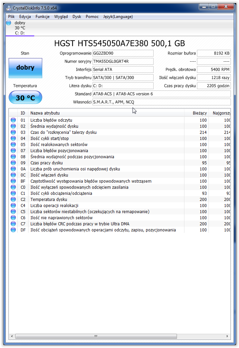This screenshot has width=239, height=348.
Task: Click the Interfejs field showing Serial ATA
Action: pyautogui.click(x=123, y=69)
